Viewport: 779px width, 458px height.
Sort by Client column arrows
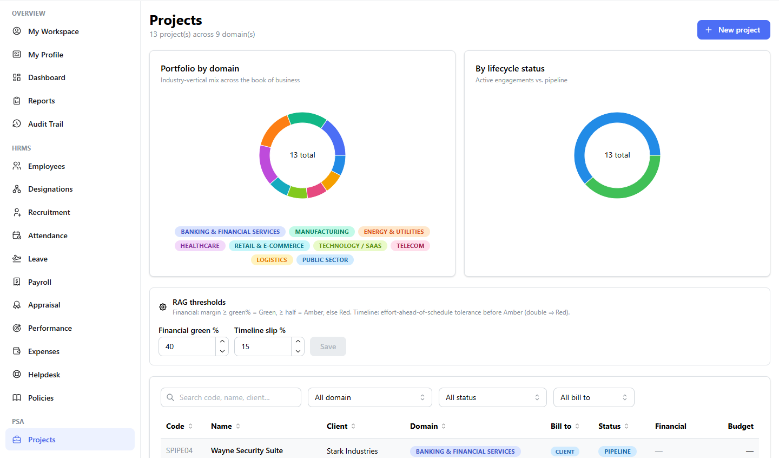pos(353,426)
